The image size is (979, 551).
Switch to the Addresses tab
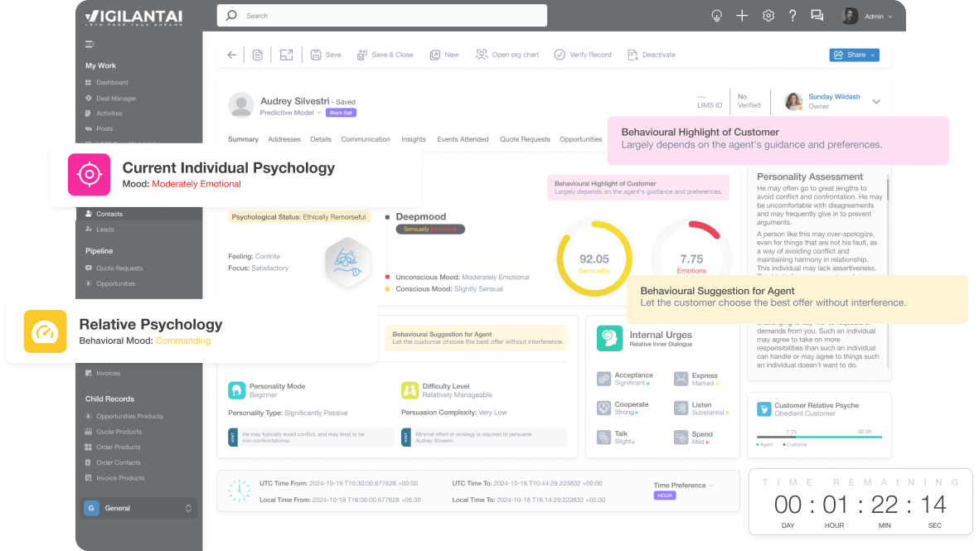click(284, 139)
